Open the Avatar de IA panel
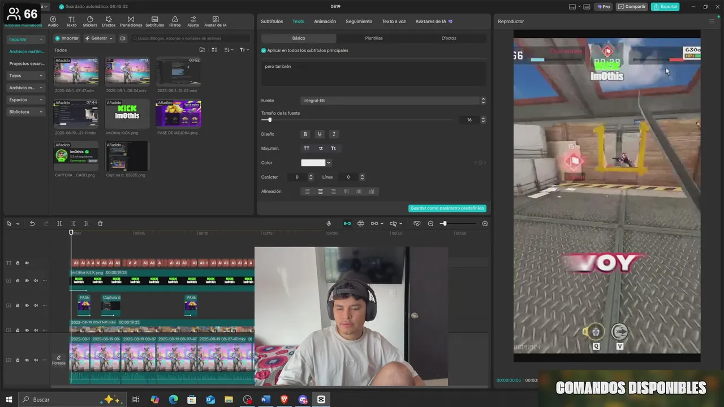 tap(216, 21)
